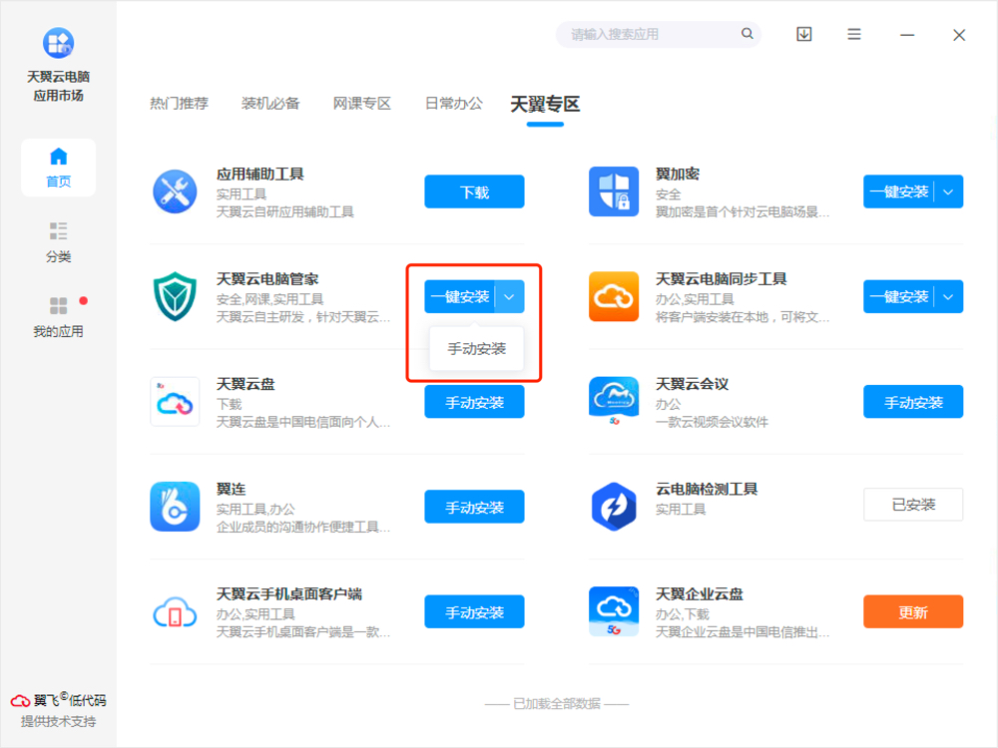
Task: Click 手动安装 for 天翼云会议
Action: [913, 401]
